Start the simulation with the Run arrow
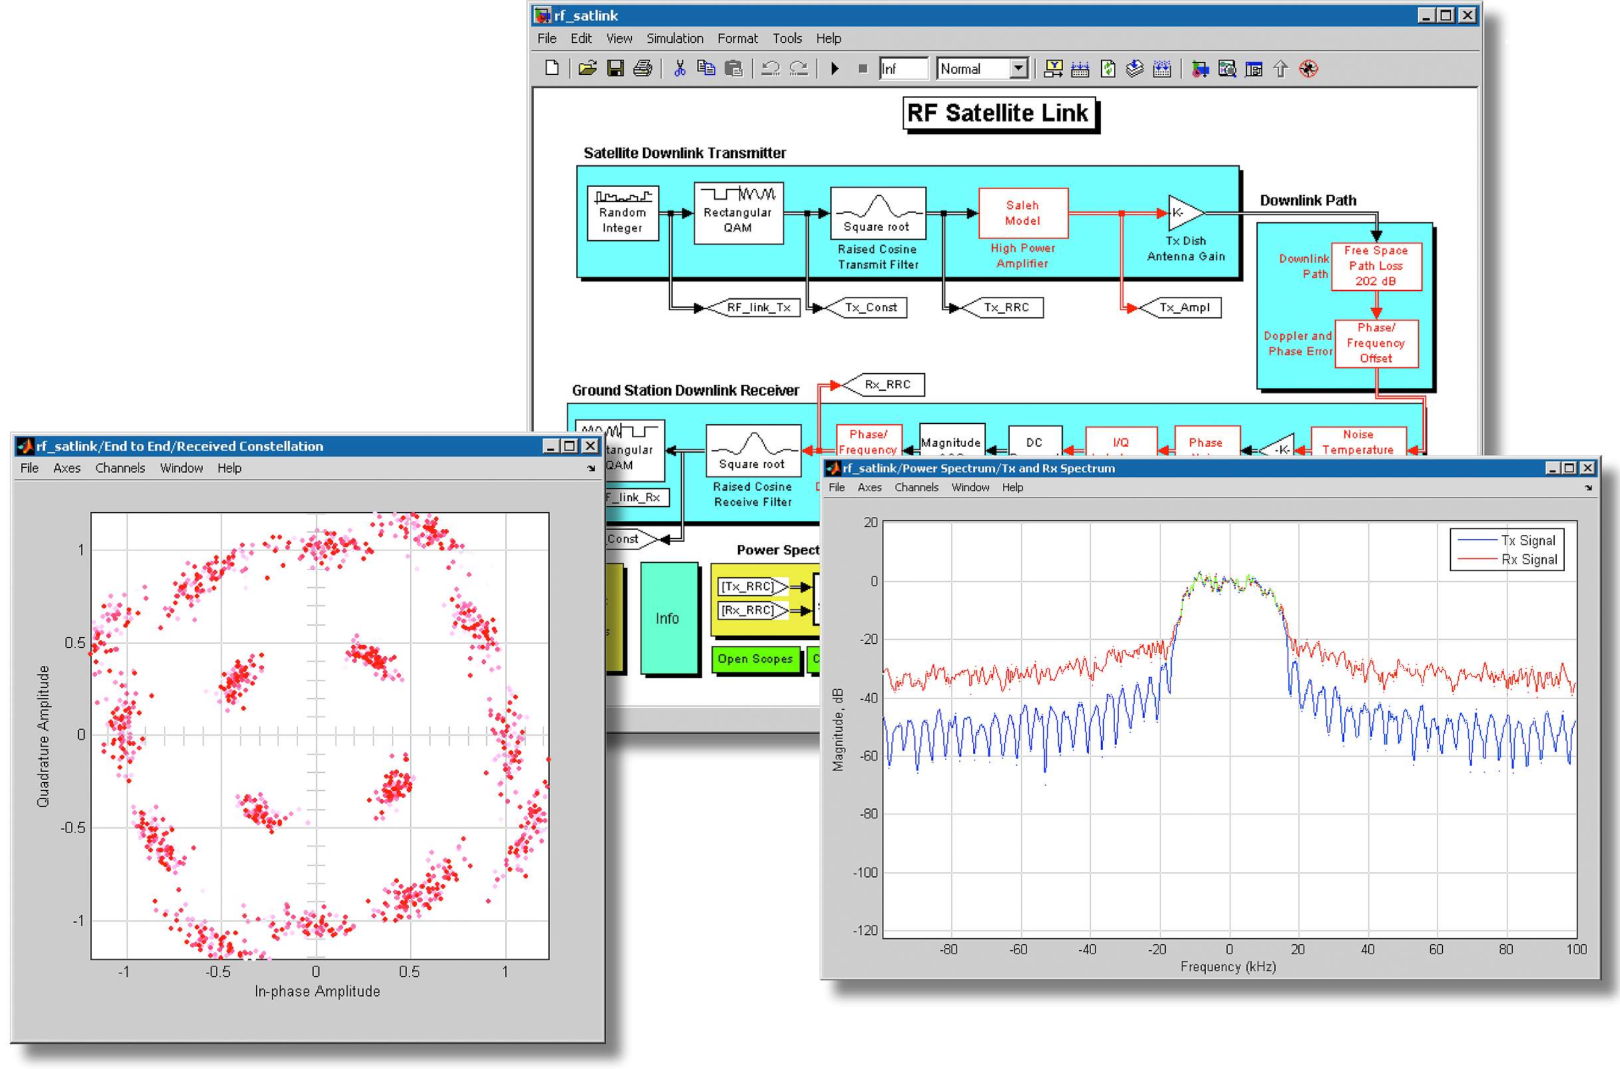1620x1069 pixels. point(835,68)
